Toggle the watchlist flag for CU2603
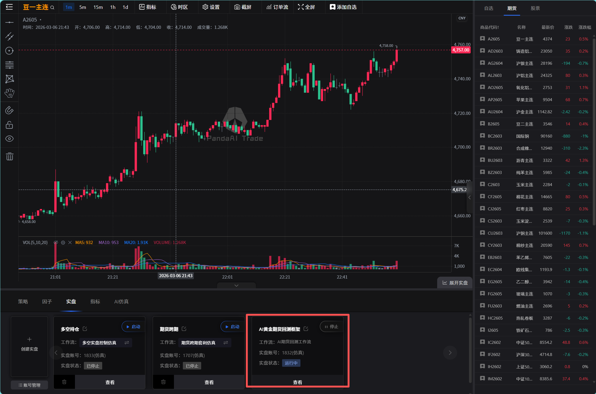The height and width of the screenshot is (394, 596). coord(482,233)
